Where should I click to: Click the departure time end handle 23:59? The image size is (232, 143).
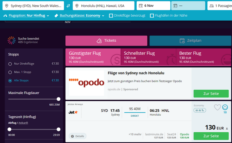(59, 129)
